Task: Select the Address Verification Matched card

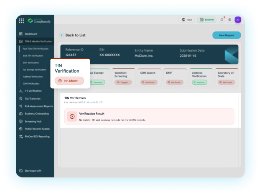Action: click(199, 77)
